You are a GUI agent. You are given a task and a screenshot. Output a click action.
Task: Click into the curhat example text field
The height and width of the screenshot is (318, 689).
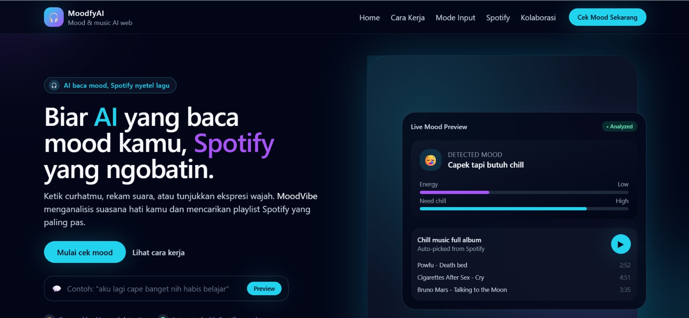(x=148, y=289)
